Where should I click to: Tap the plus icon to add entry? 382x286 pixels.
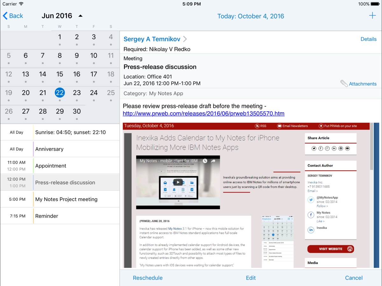pos(372,16)
